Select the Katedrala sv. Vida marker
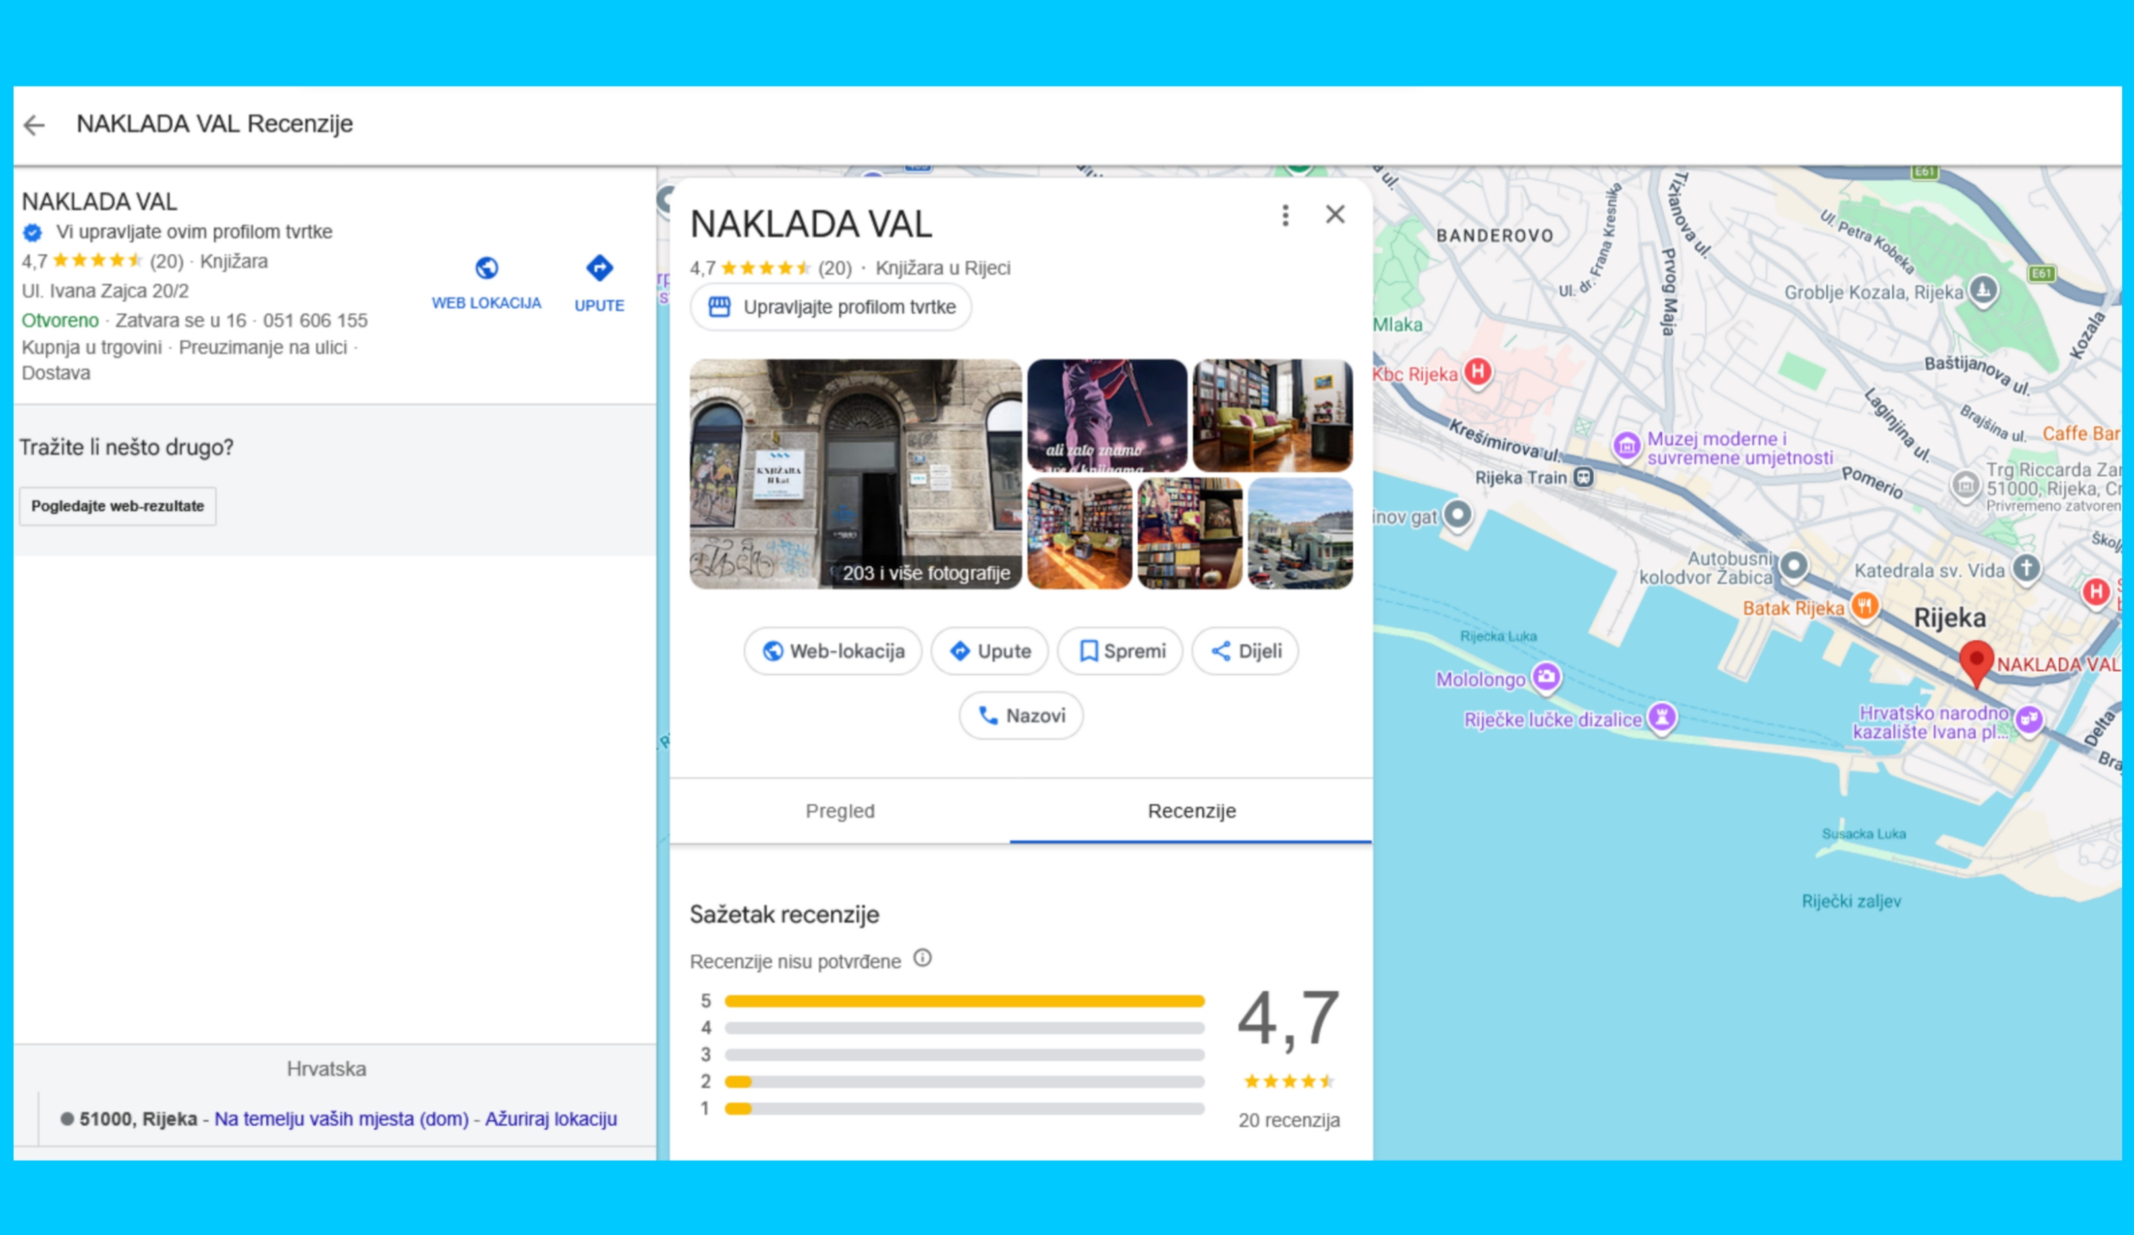The height and width of the screenshot is (1235, 2134). click(2027, 568)
